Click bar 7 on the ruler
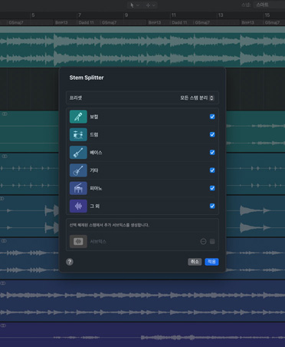This screenshot has height=347, width=285. coord(80,15)
